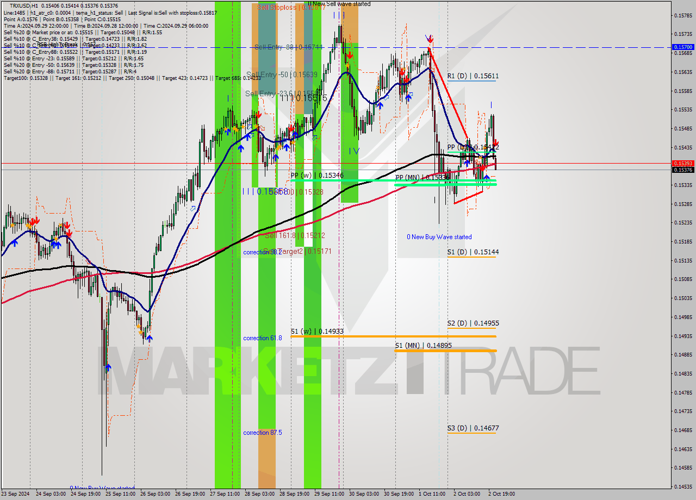The image size is (696, 500).
Task: Click the 0.15035 price axis label
Action: (x=683, y=298)
